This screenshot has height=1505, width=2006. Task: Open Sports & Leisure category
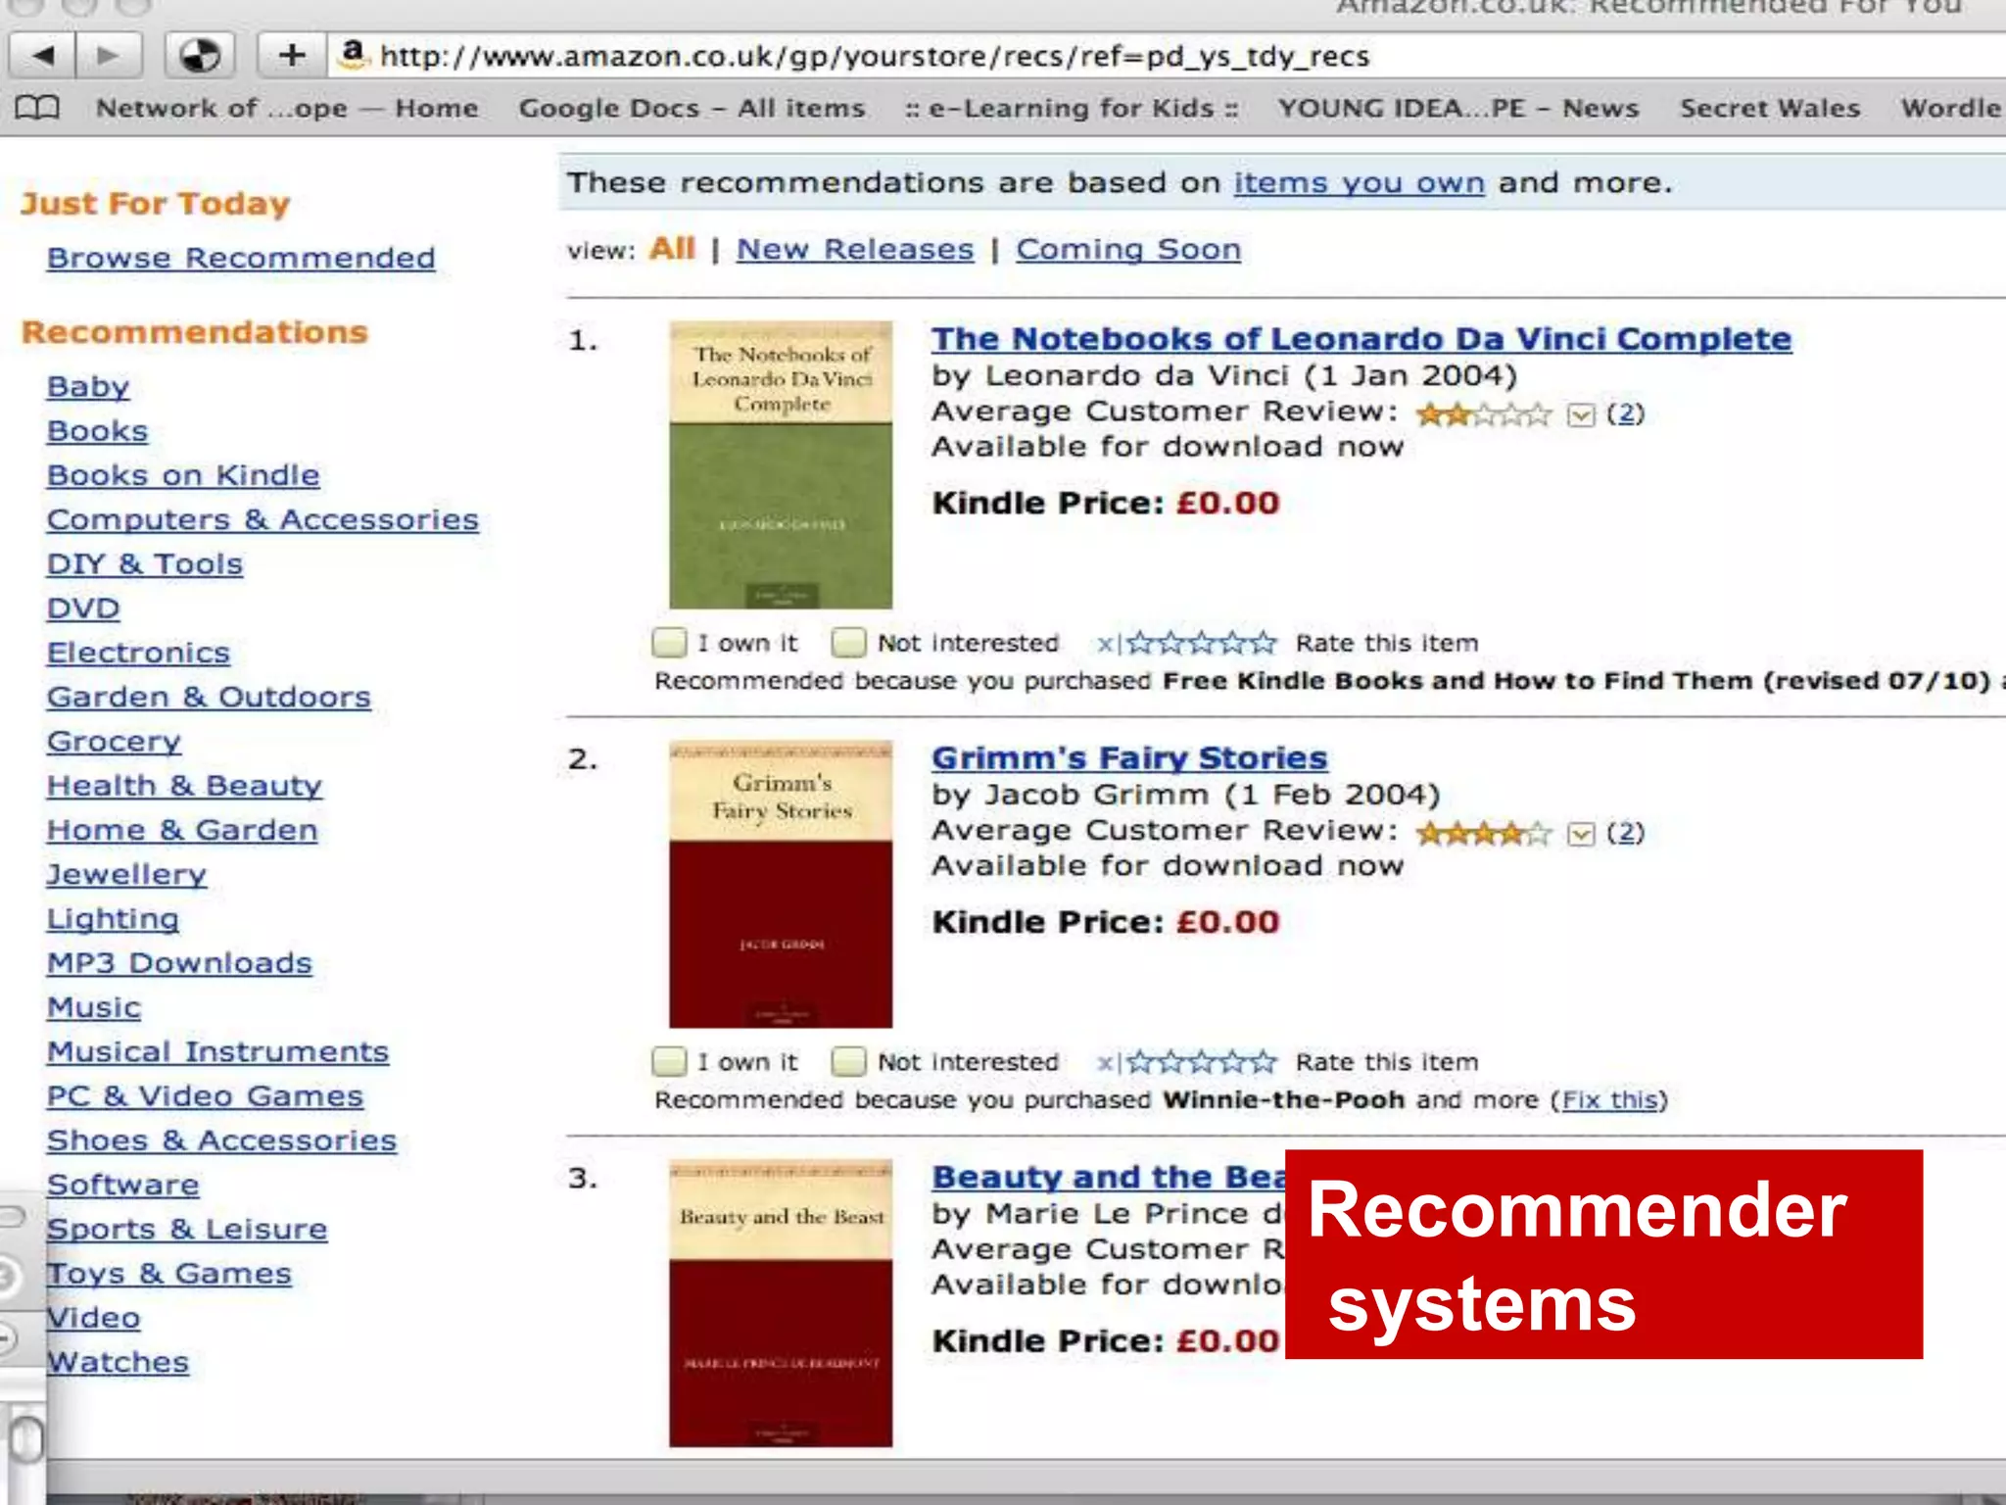(x=187, y=1229)
